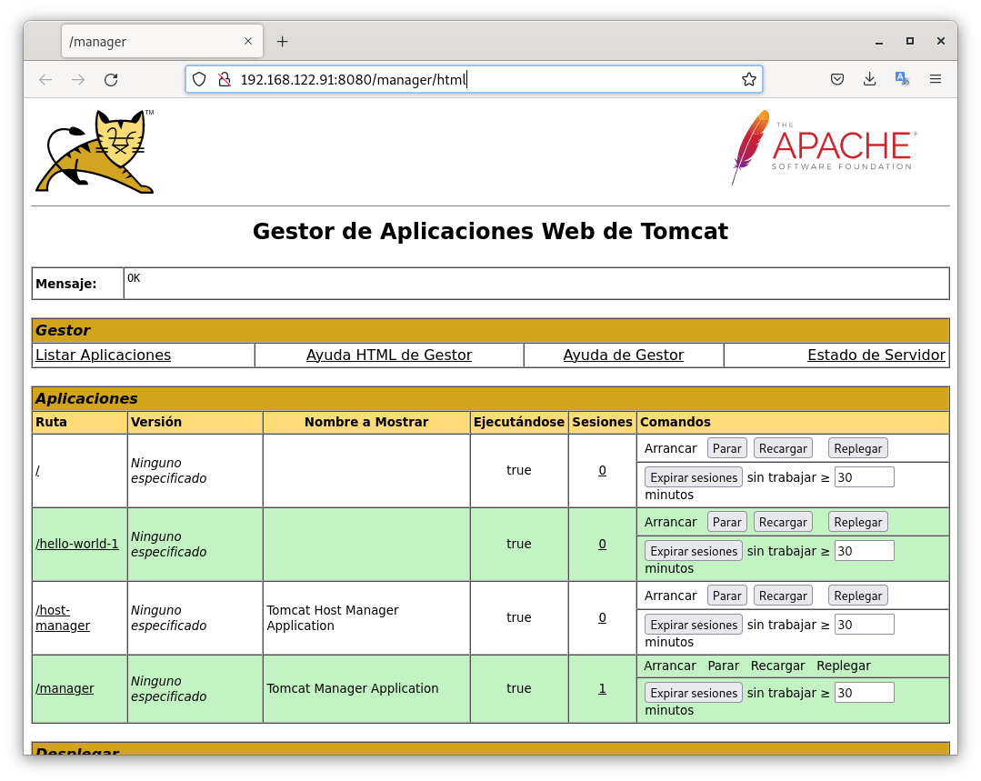
Task: Click the idle minutes field for /hello-world-1
Action: click(864, 551)
